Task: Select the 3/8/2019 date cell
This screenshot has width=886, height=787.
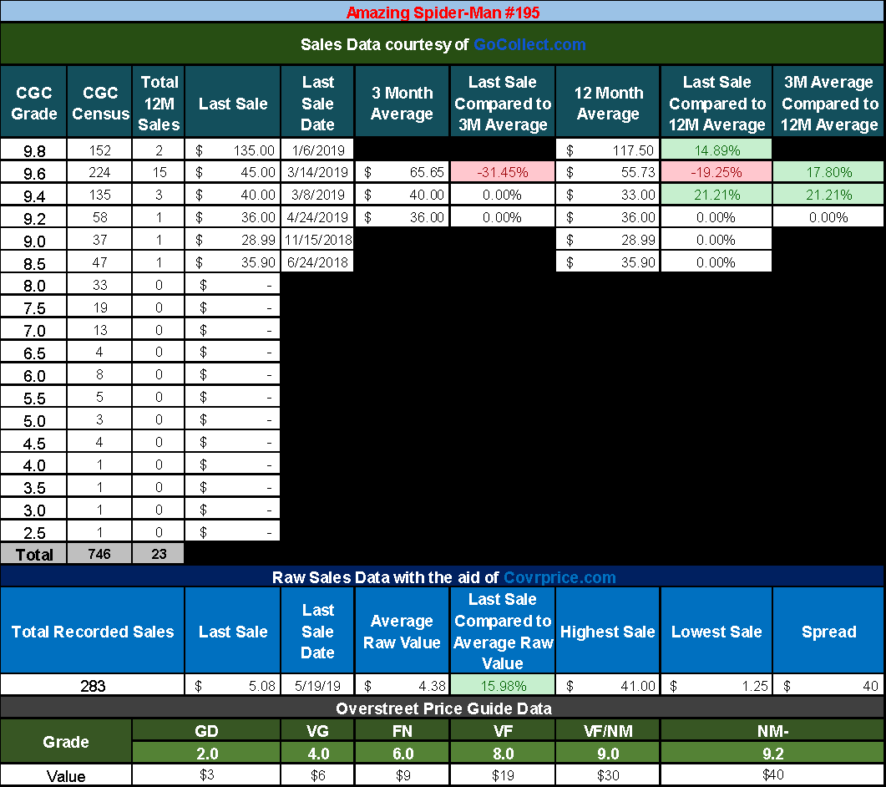Action: [x=317, y=195]
